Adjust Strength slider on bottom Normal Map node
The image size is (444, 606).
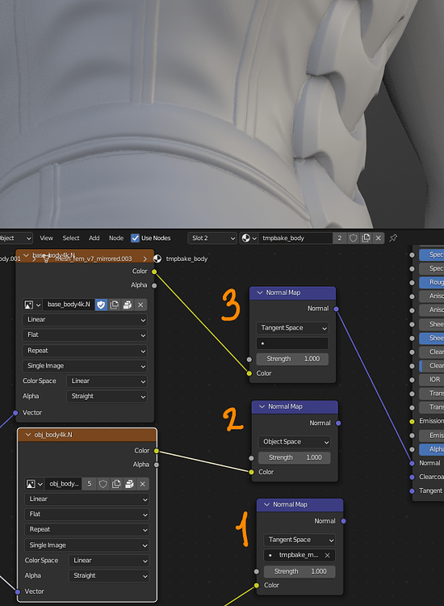pyautogui.click(x=299, y=571)
